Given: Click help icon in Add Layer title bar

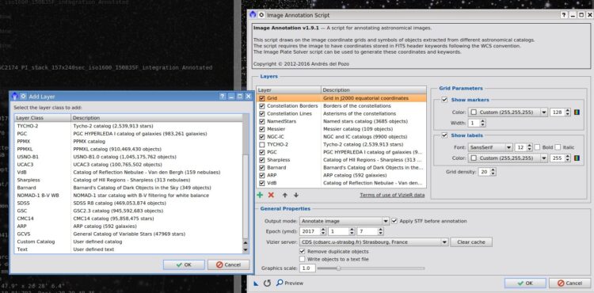Looking at the screenshot, I should (x=223, y=97).
